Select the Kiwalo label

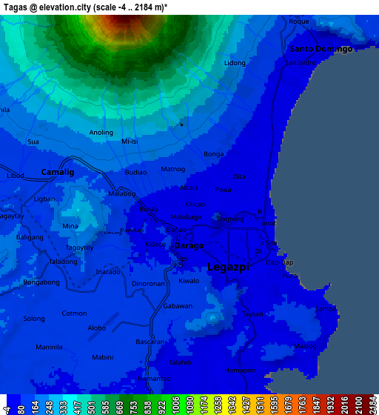pyautogui.click(x=189, y=281)
